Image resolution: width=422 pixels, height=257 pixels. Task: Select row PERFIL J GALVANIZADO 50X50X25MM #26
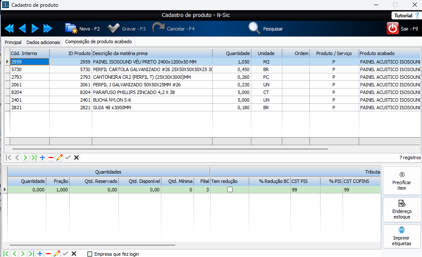(213, 85)
